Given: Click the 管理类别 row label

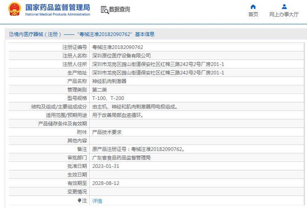Looking at the screenshot, I should [x=77, y=90].
